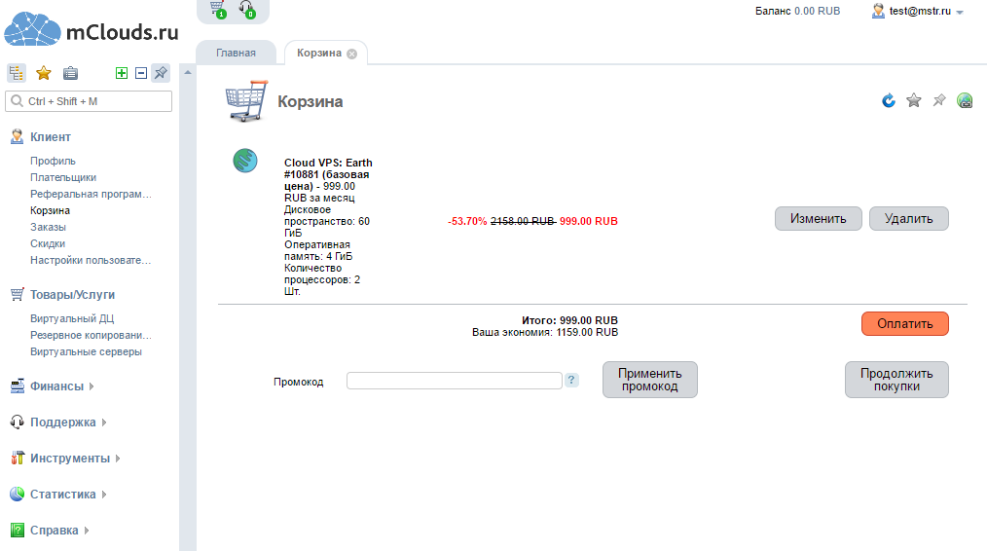
Task: Open the cart icon in top bar
Action: pyautogui.click(x=218, y=9)
